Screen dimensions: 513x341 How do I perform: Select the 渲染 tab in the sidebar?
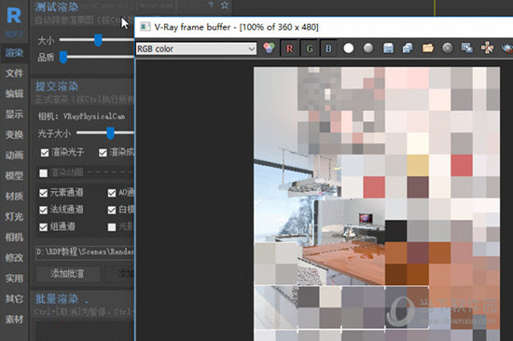(14, 52)
